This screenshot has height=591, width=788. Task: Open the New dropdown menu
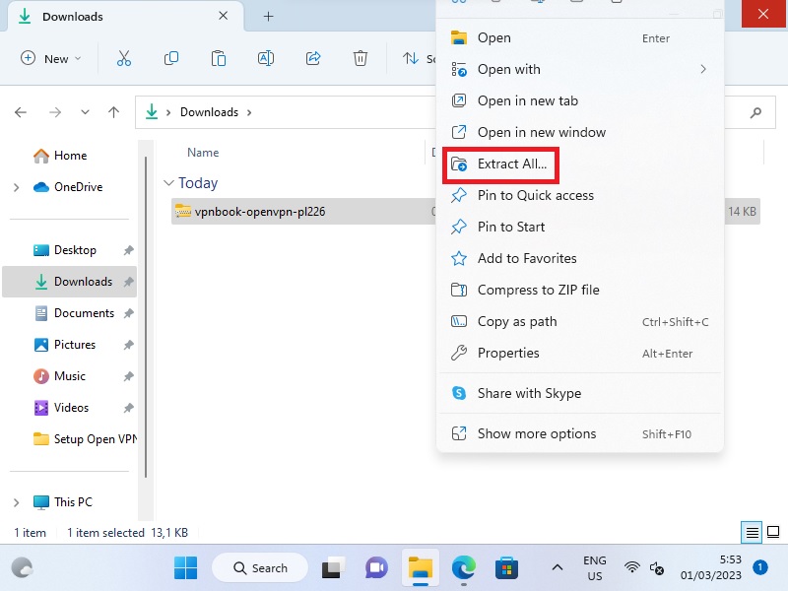pyautogui.click(x=51, y=58)
